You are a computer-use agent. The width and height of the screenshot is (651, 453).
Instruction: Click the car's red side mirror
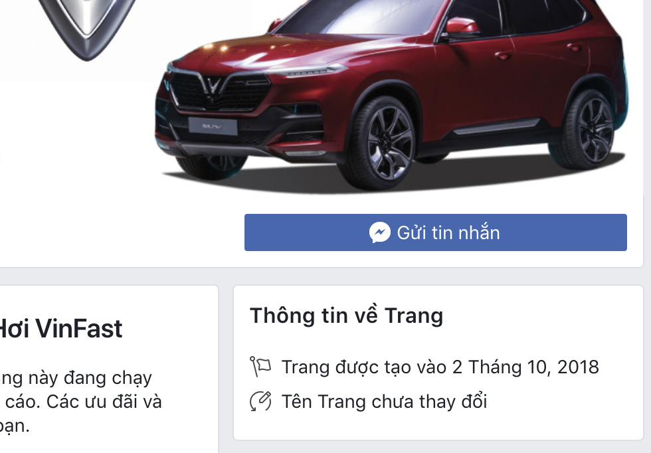tap(462, 27)
